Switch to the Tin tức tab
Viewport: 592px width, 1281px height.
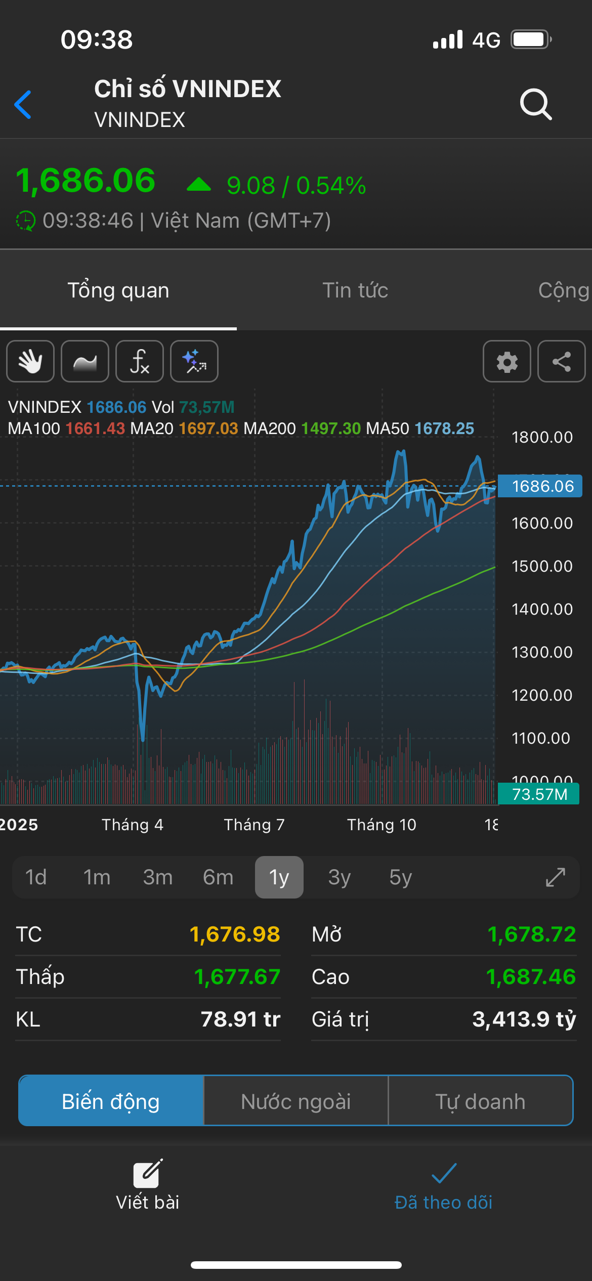[x=355, y=290]
